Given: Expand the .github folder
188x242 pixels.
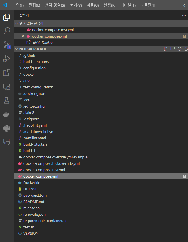Looking at the screenshot, I should [x=101, y=55].
